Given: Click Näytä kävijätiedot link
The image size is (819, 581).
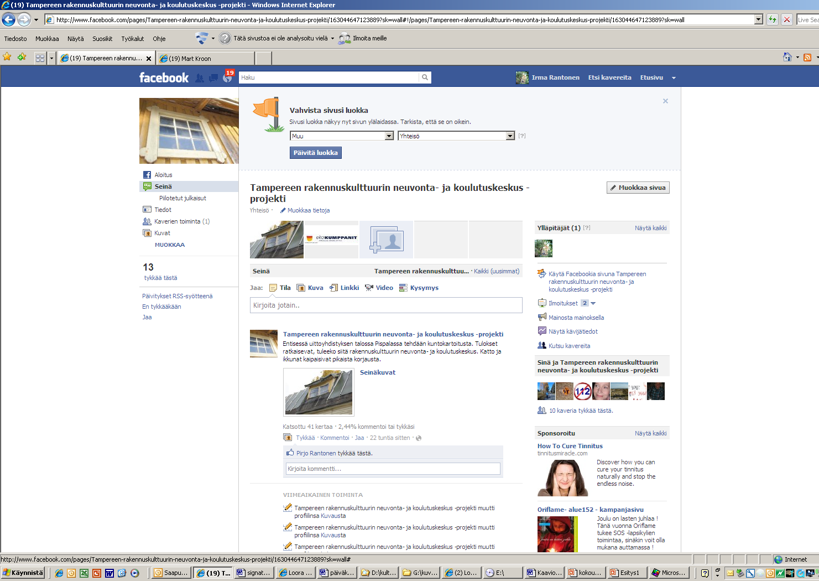Looking at the screenshot, I should coord(573,331).
